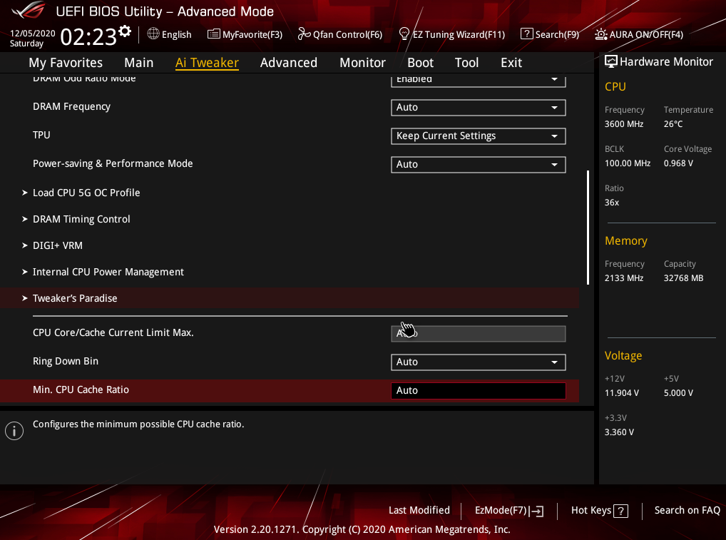Open Power-saving & Performance Mode dropdown
Viewport: 726px width, 540px height.
479,164
